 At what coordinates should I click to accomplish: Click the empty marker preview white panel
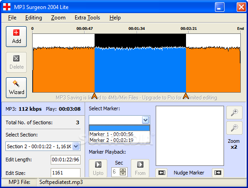tap(190, 136)
